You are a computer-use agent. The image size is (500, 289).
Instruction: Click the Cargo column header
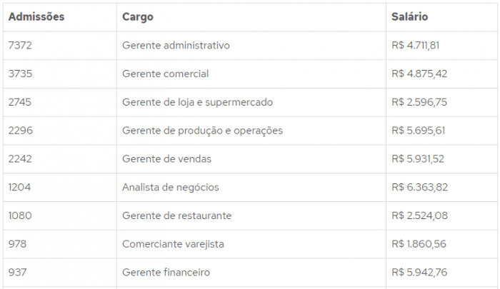click(x=138, y=16)
